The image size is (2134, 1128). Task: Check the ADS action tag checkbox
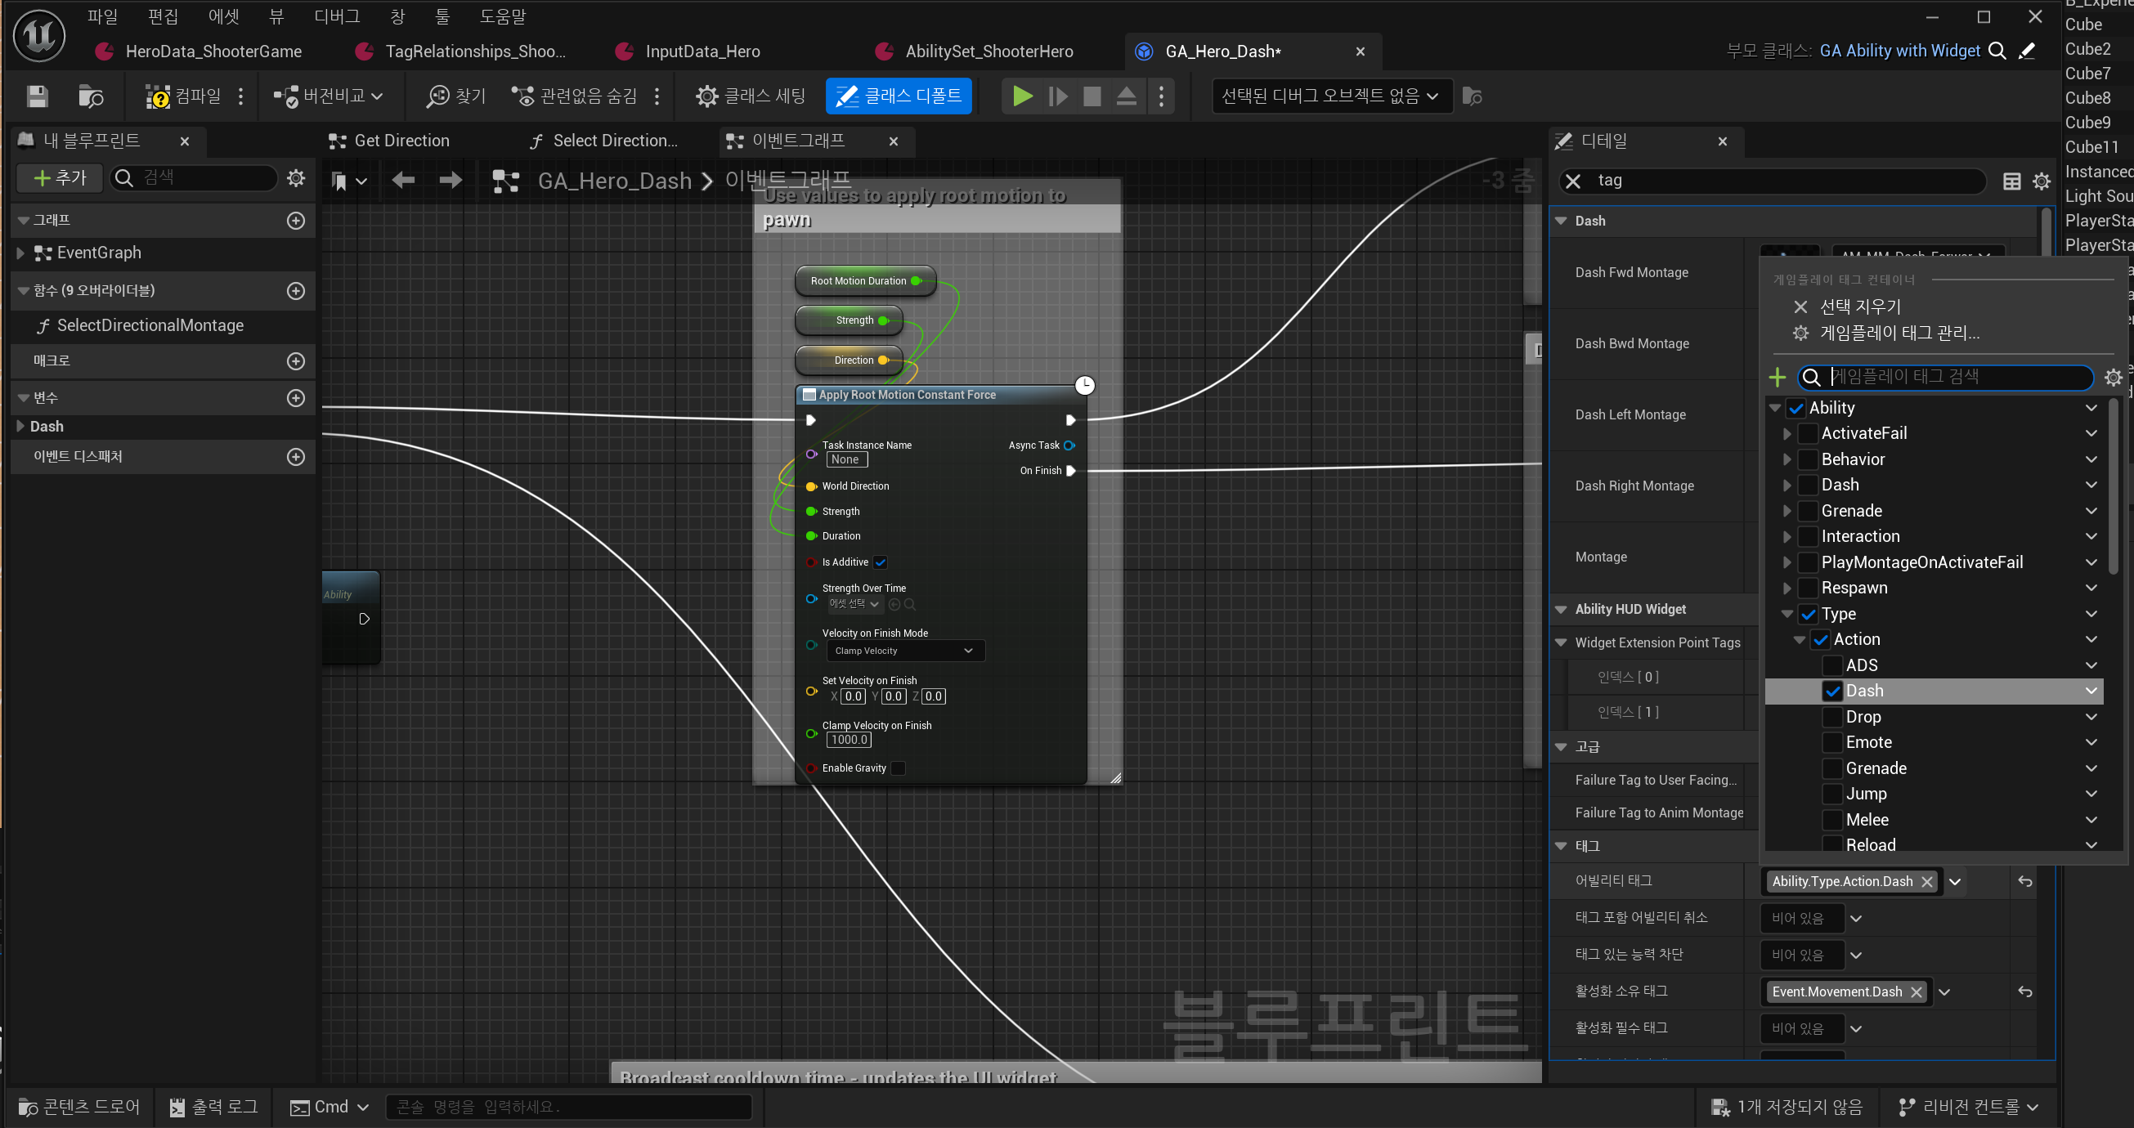click(x=1832, y=666)
